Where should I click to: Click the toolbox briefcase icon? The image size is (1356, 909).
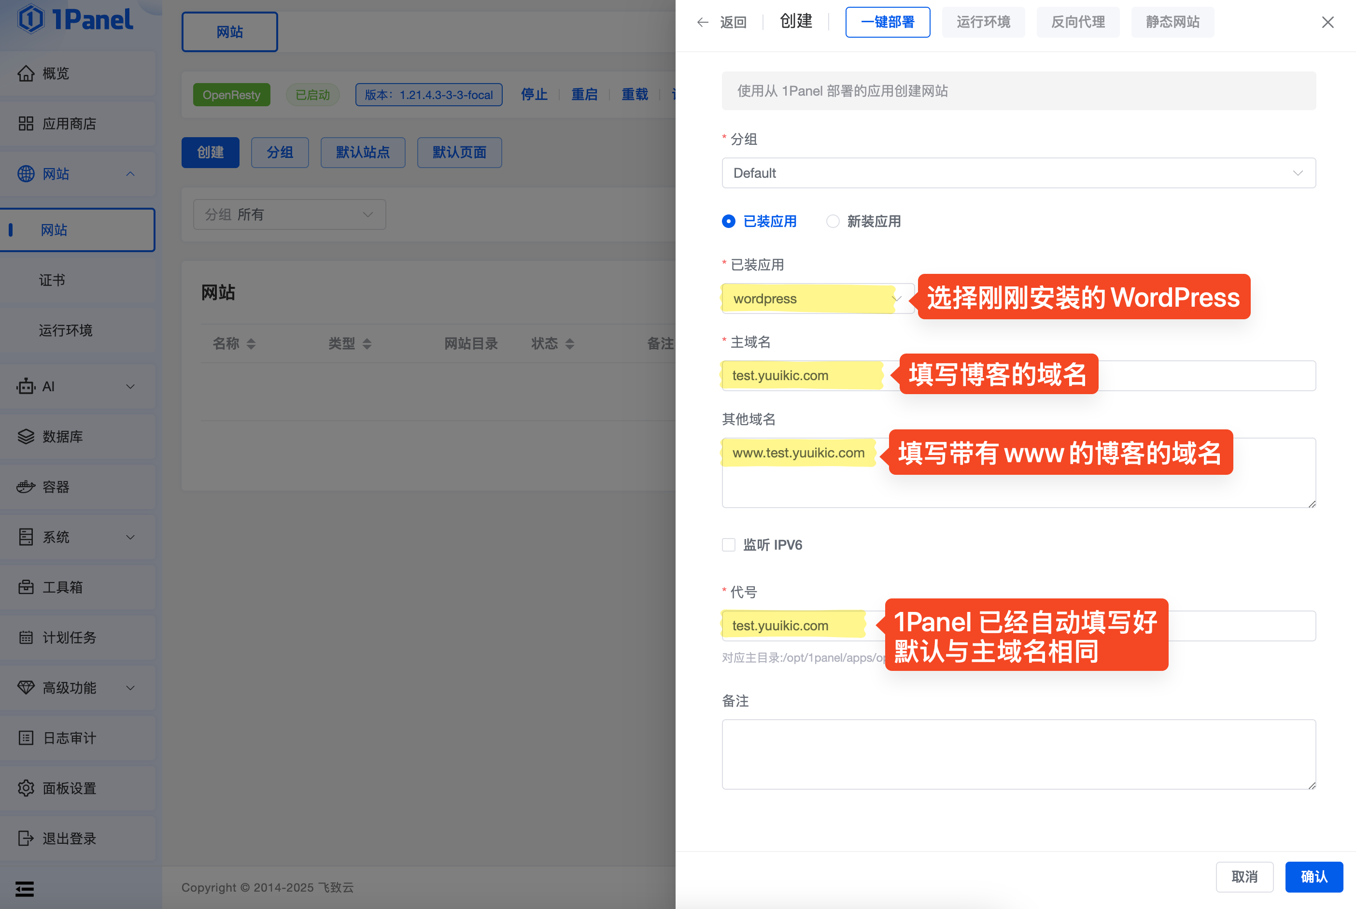pyautogui.click(x=26, y=587)
